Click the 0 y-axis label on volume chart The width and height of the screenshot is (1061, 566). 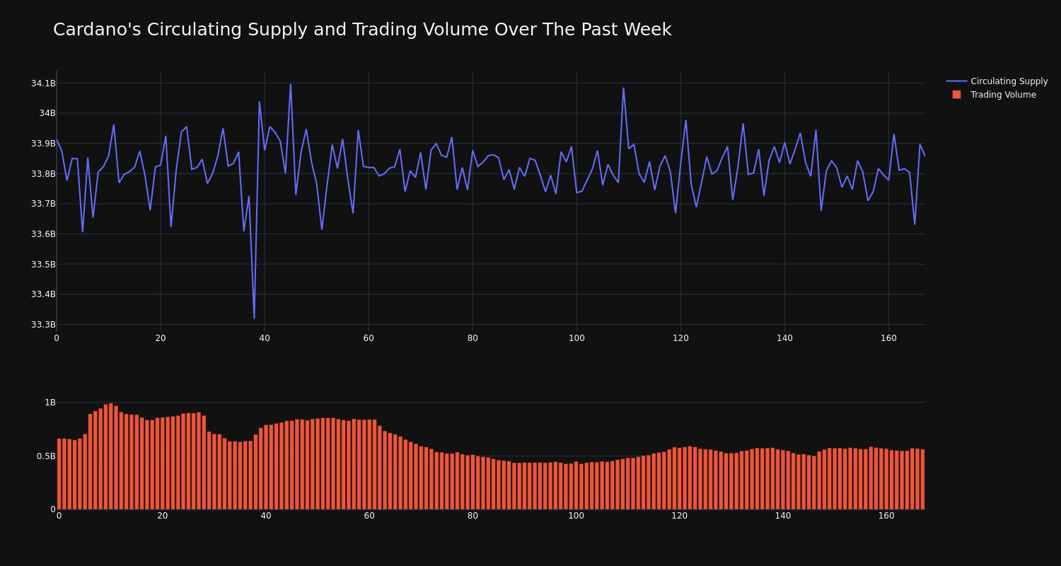[x=53, y=509]
